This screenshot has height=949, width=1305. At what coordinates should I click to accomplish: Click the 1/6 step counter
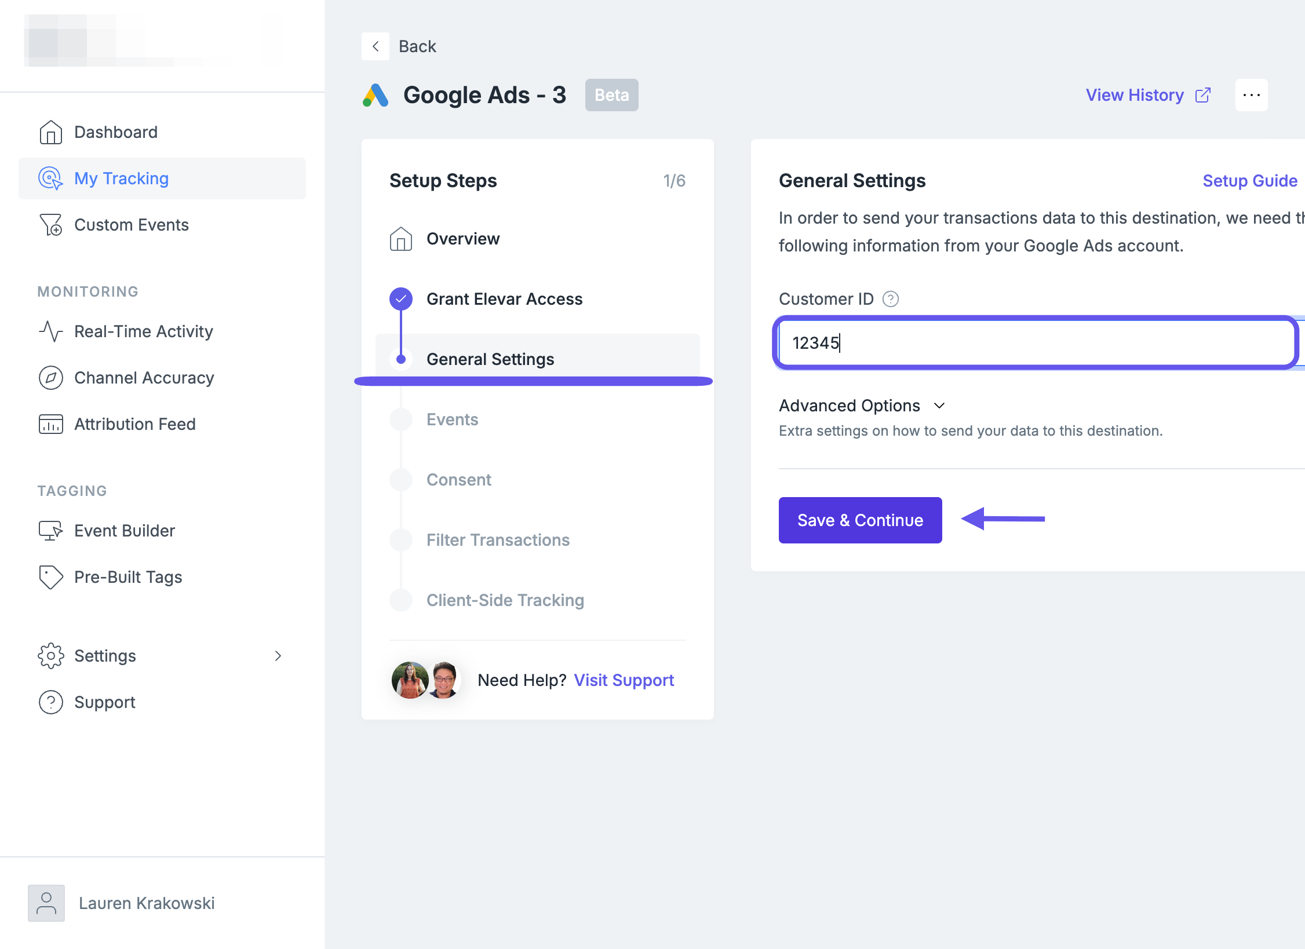(x=675, y=181)
